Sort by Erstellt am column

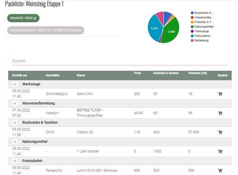click(20, 75)
